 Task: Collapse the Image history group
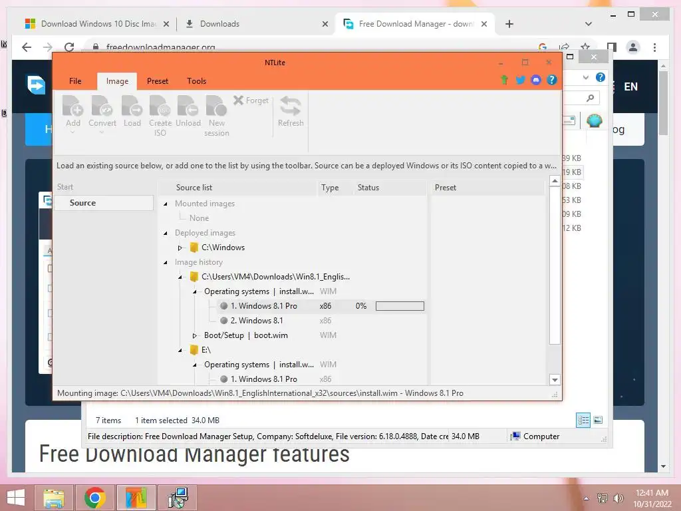coord(166,262)
